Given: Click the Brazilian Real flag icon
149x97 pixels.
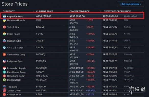Looking at the screenshot, I should (4, 80).
